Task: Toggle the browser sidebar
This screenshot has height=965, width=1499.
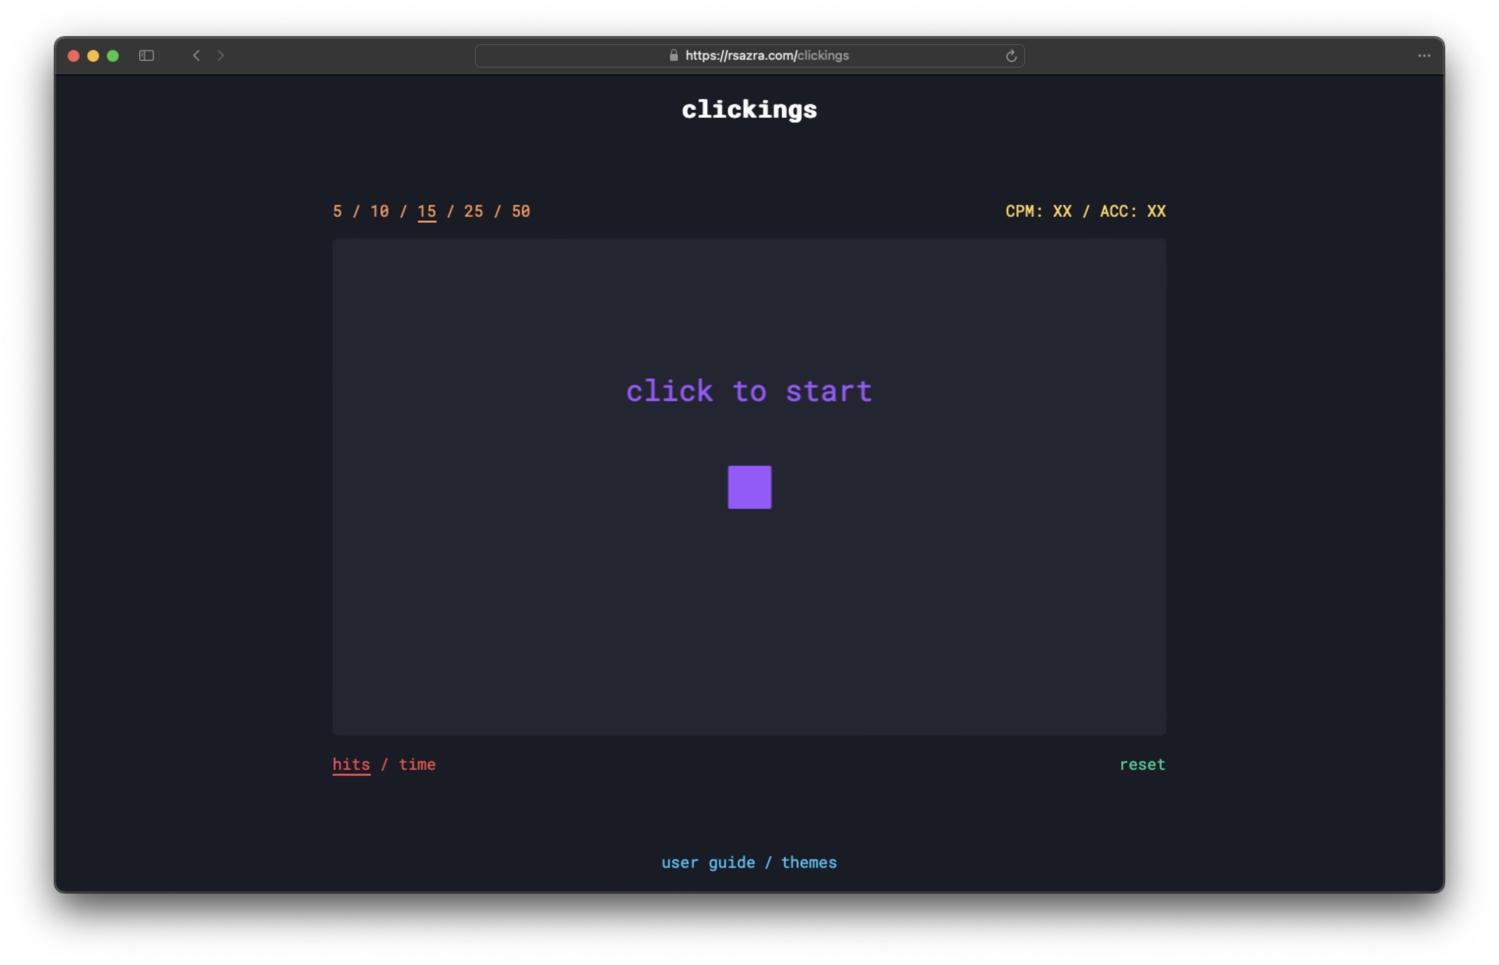Action: point(147,56)
